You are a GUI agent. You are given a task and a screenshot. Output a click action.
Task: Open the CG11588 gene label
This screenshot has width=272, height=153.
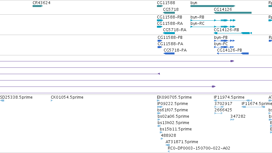[x=166, y=3]
